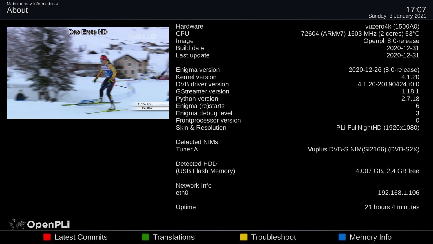Click the USB Flash Memory entry
The image size is (433, 244).
205,171
